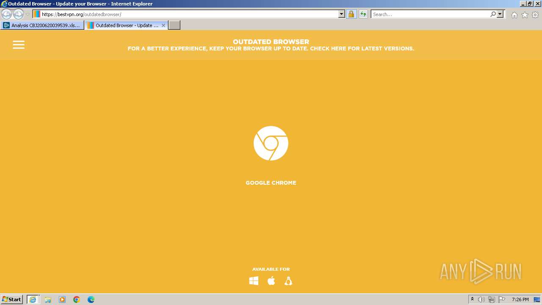Launch the media player taskbar icon
The height and width of the screenshot is (305, 542).
(x=62, y=299)
